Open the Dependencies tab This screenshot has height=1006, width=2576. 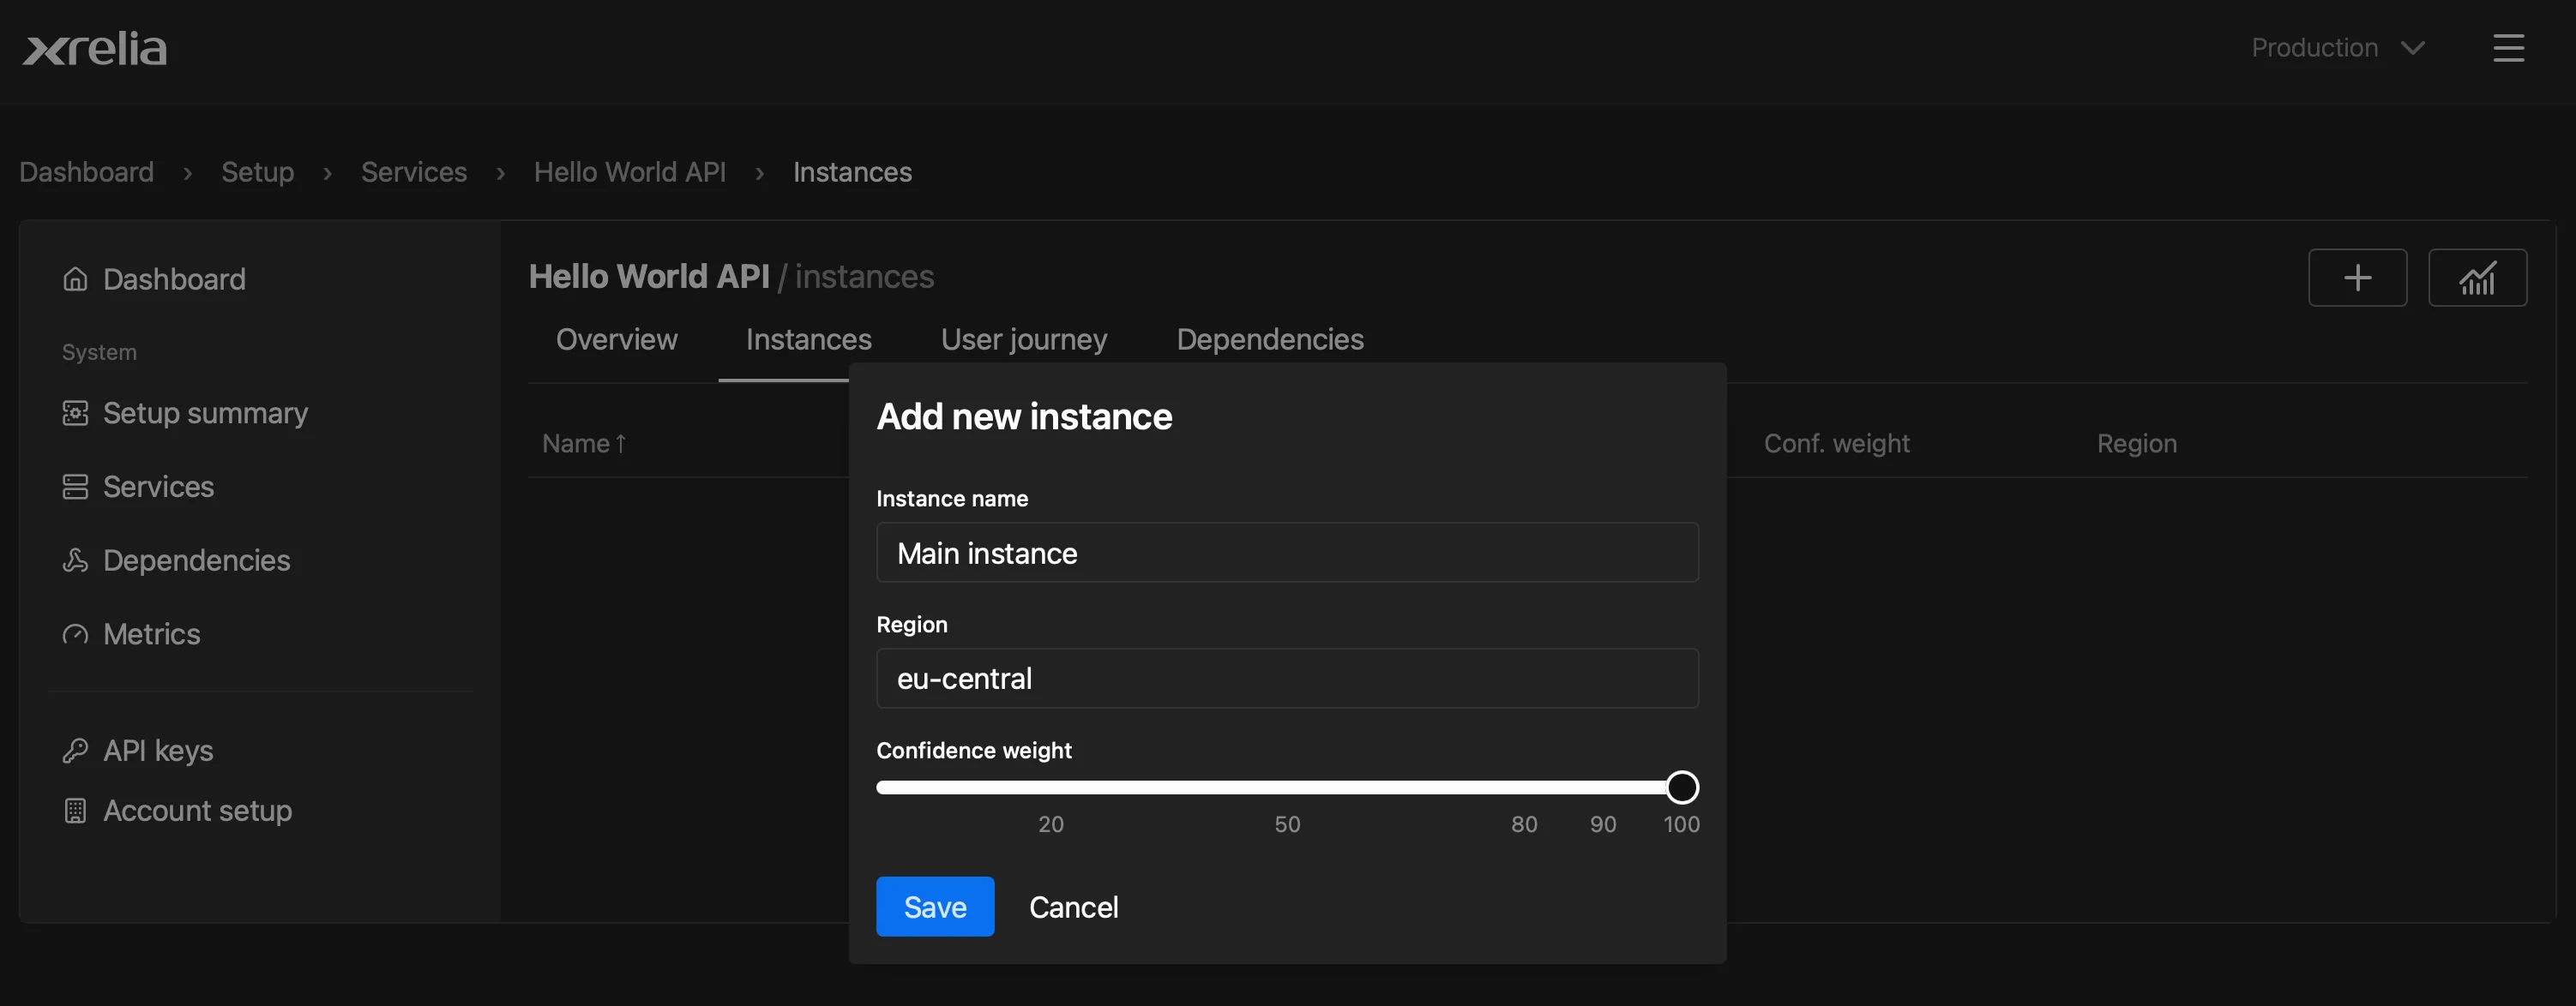(1270, 339)
